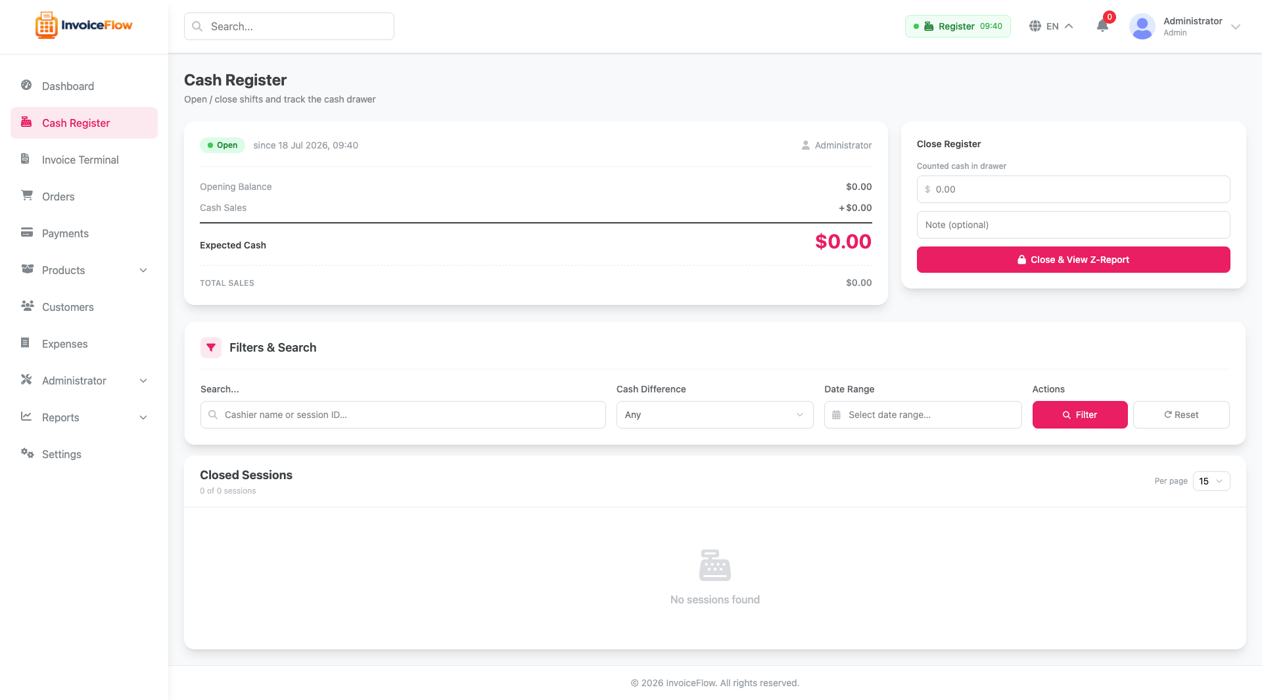1262x700 pixels.
Task: Click the Note (optional) field
Action: point(1073,225)
